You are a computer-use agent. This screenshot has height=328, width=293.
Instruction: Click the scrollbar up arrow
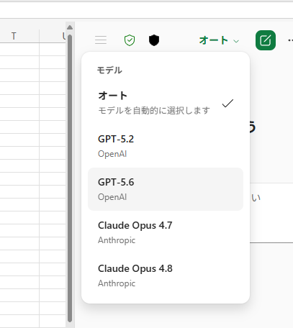[x=70, y=27]
